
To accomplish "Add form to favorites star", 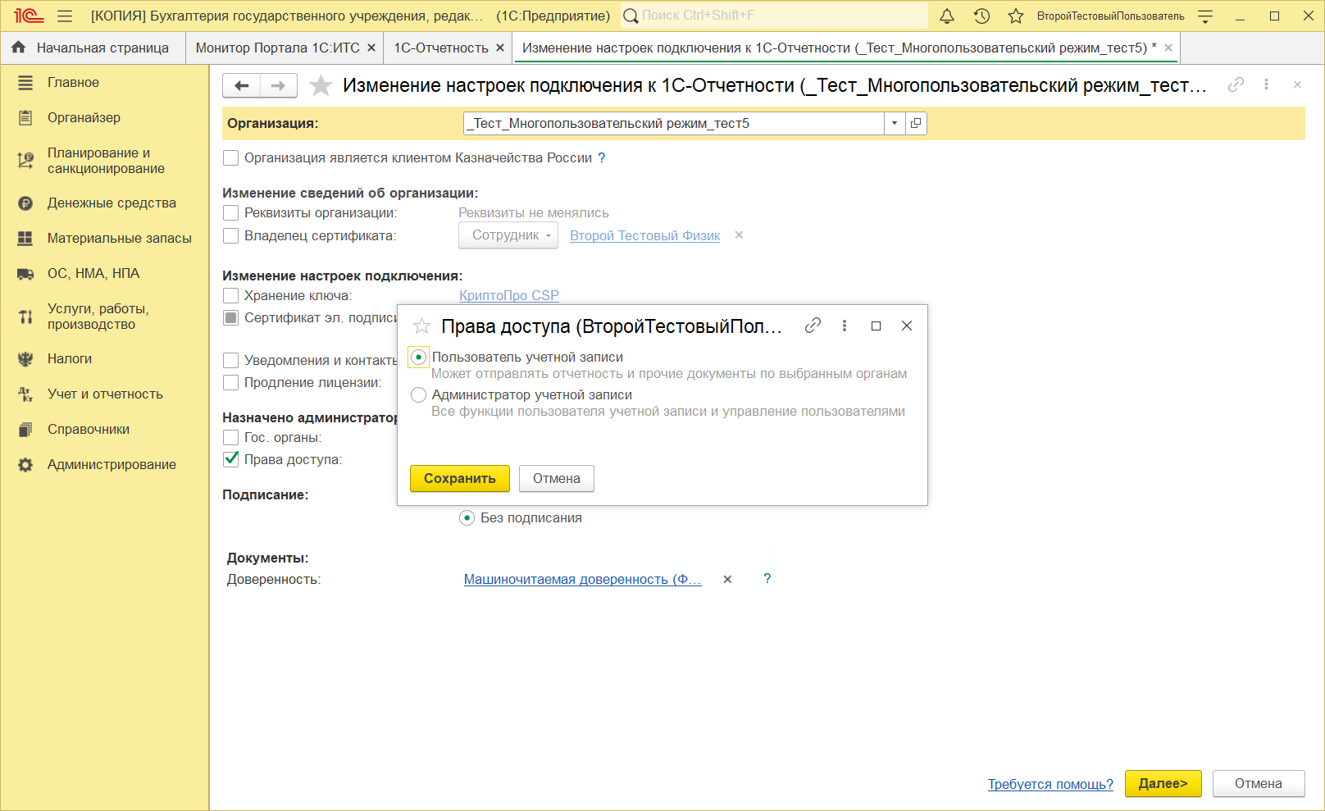I will [x=321, y=85].
